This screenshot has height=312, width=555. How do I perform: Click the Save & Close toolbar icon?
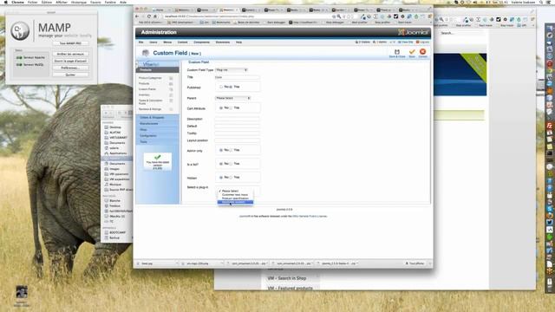[x=397, y=52]
